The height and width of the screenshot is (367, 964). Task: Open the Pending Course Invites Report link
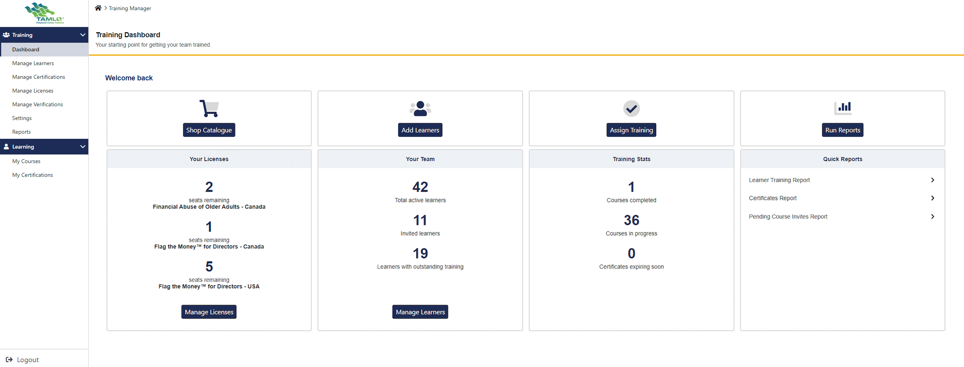pyautogui.click(x=788, y=216)
